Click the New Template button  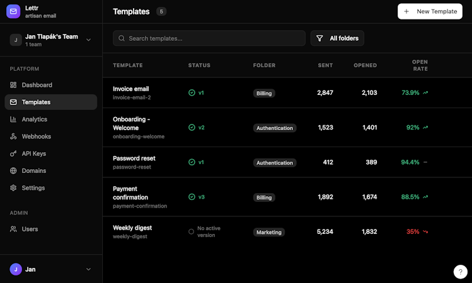tap(430, 11)
